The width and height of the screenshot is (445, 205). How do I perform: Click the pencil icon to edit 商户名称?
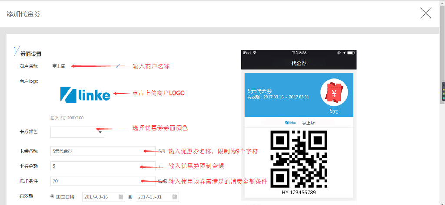(118, 66)
